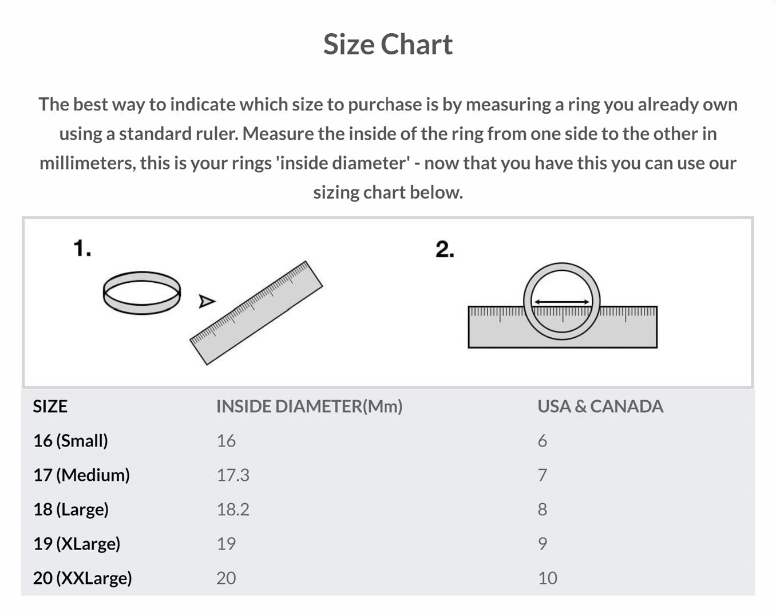Screen dimensions: 776x616
Task: Click the 17.3 inside diameter value
Action: coord(233,475)
